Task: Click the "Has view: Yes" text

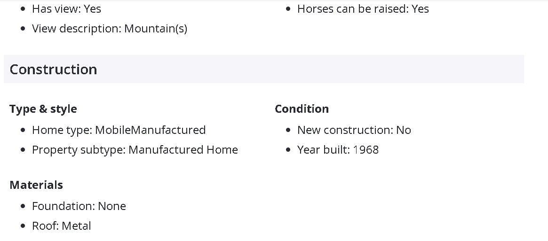Action: (66, 9)
